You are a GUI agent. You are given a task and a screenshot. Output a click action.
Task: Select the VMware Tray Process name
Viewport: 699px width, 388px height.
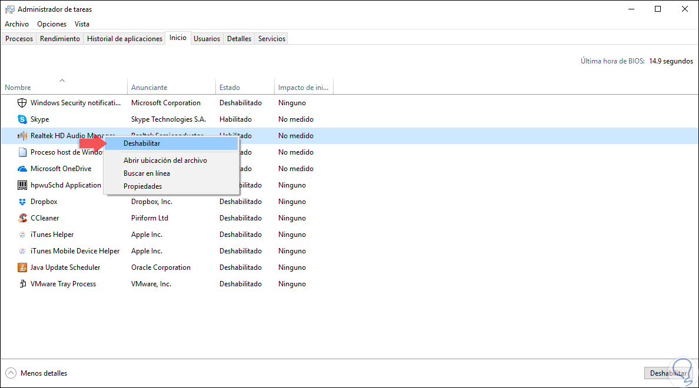[63, 284]
